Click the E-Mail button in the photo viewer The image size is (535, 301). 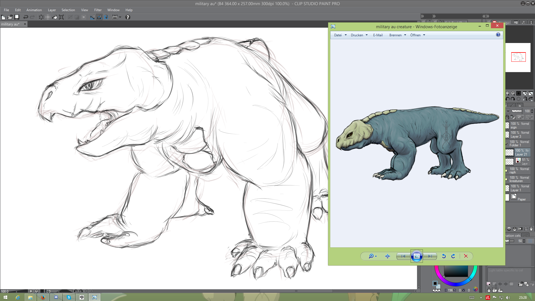(x=378, y=35)
